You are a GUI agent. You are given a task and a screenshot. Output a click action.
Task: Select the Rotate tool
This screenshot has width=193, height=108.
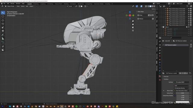pos(3,24)
